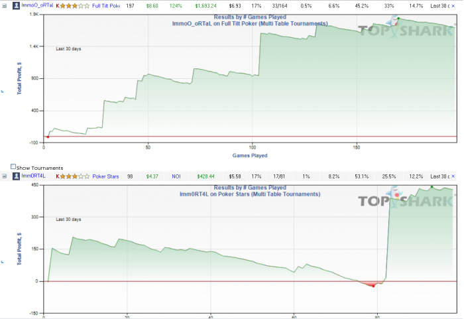This screenshot has width=464, height=319.
Task: Collapse the Imm0RT4L player row
Action: tap(4, 176)
